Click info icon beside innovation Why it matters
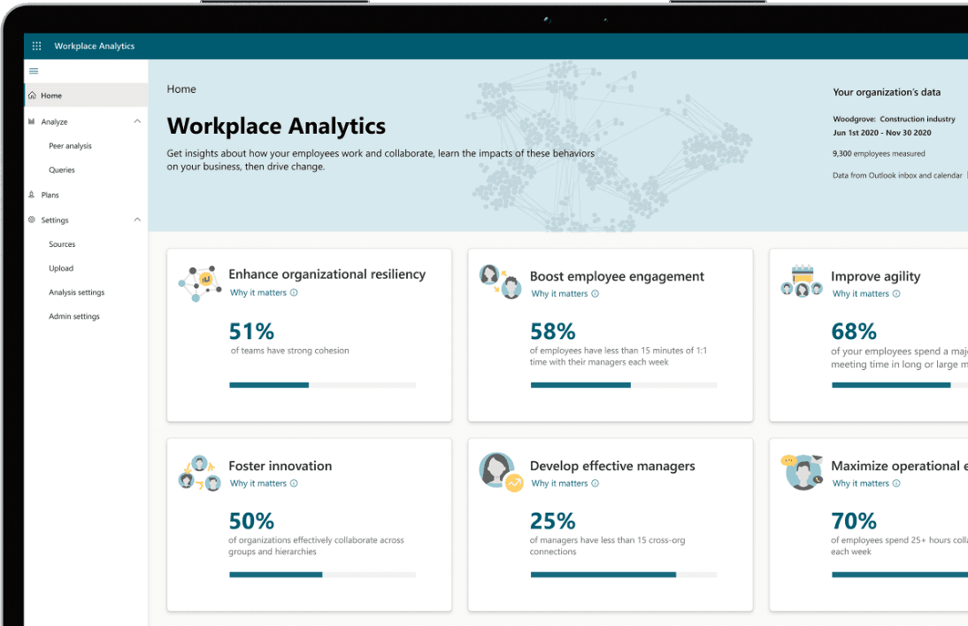Screen dimensions: 968x626 [x=294, y=483]
